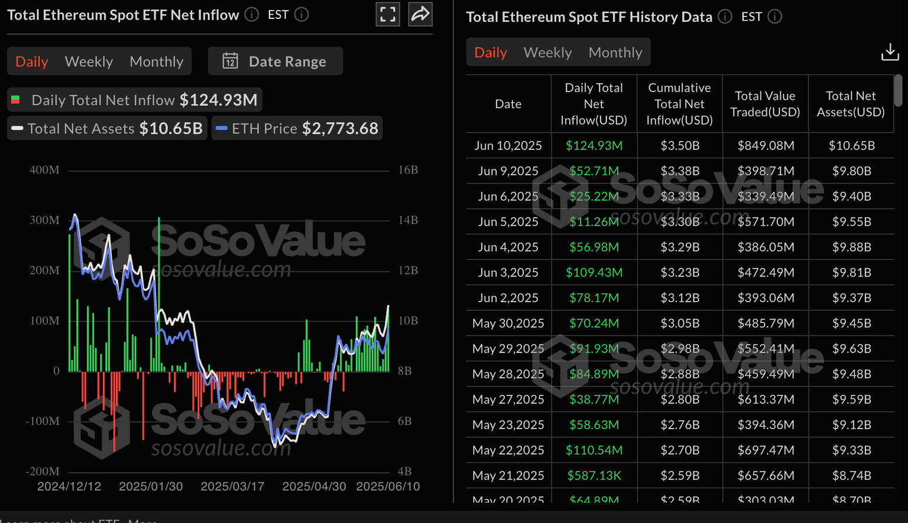
Task: Switch chart to Weekly view
Action: (x=89, y=61)
